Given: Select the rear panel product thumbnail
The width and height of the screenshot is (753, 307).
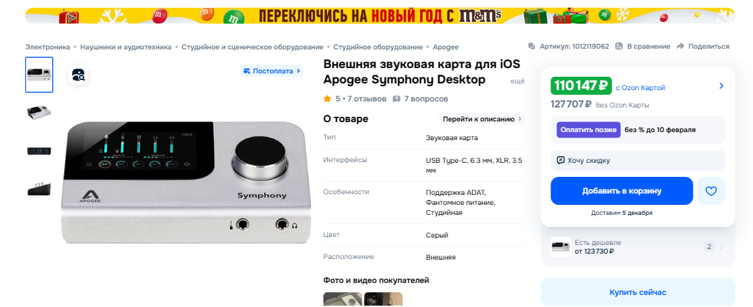Looking at the screenshot, I should [x=39, y=150].
